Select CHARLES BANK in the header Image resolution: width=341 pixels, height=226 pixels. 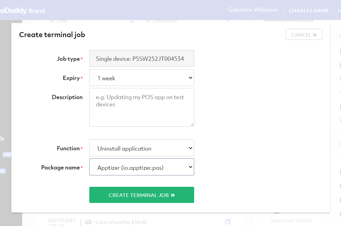click(308, 10)
